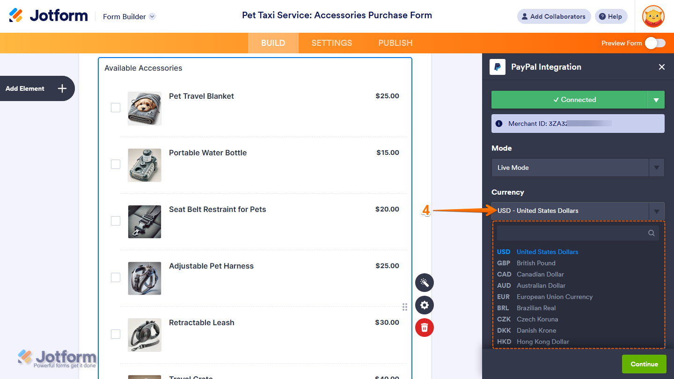
Task: Click the plus icon on Add Element
Action: [x=62, y=88]
